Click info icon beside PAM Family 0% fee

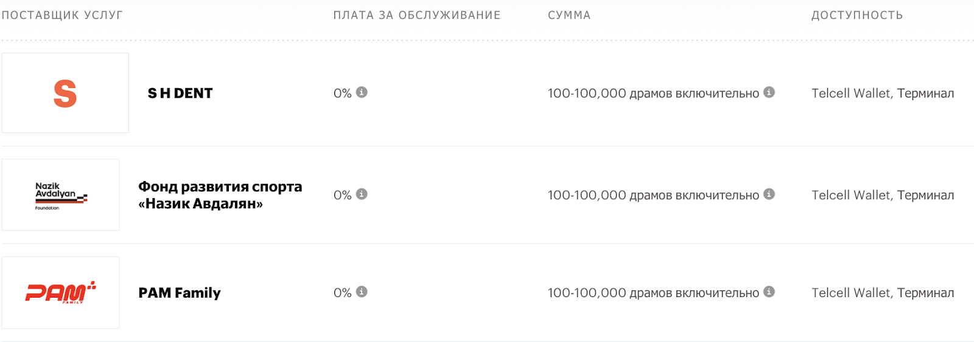(362, 292)
